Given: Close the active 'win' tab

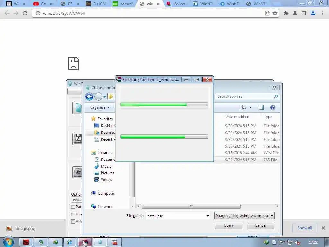Looking at the screenshot, I should click(158, 4).
